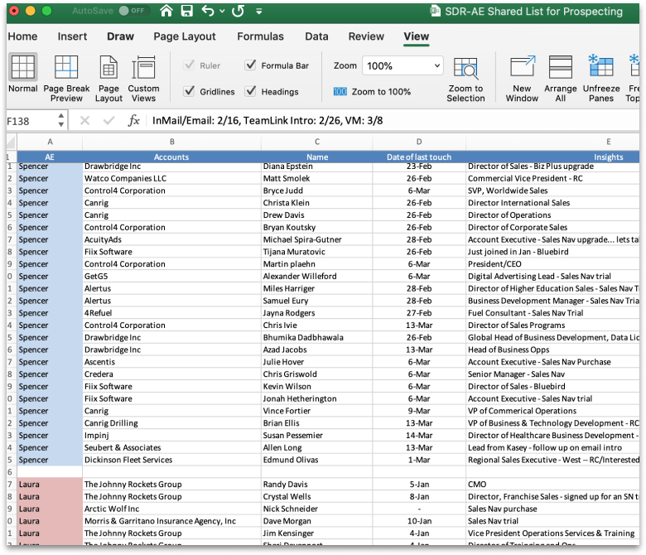The image size is (646, 555).
Task: Click the Enter checkmark in formula bar
Action: coord(108,121)
